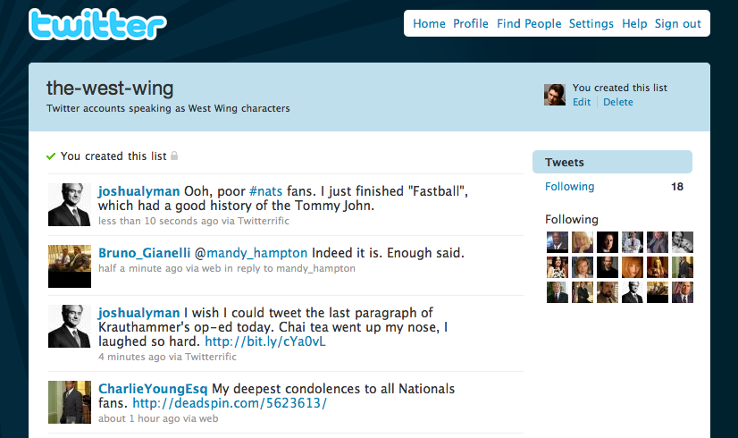Viewport: 738px width, 438px height.
Task: Open the orange-haired woman avatar in Following grid
Action: [x=632, y=267]
